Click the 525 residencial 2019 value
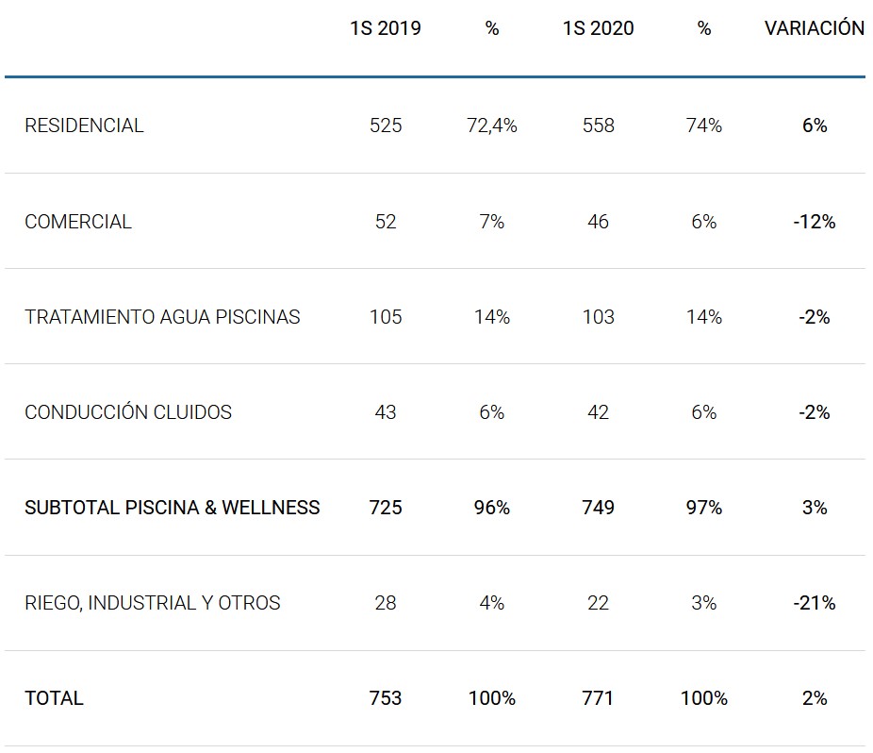The height and width of the screenshot is (753, 873). [386, 125]
